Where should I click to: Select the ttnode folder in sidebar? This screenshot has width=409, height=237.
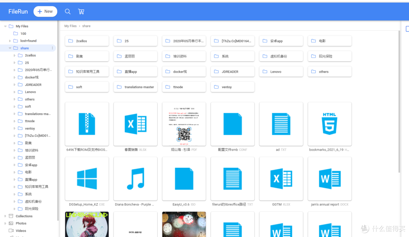click(30, 121)
